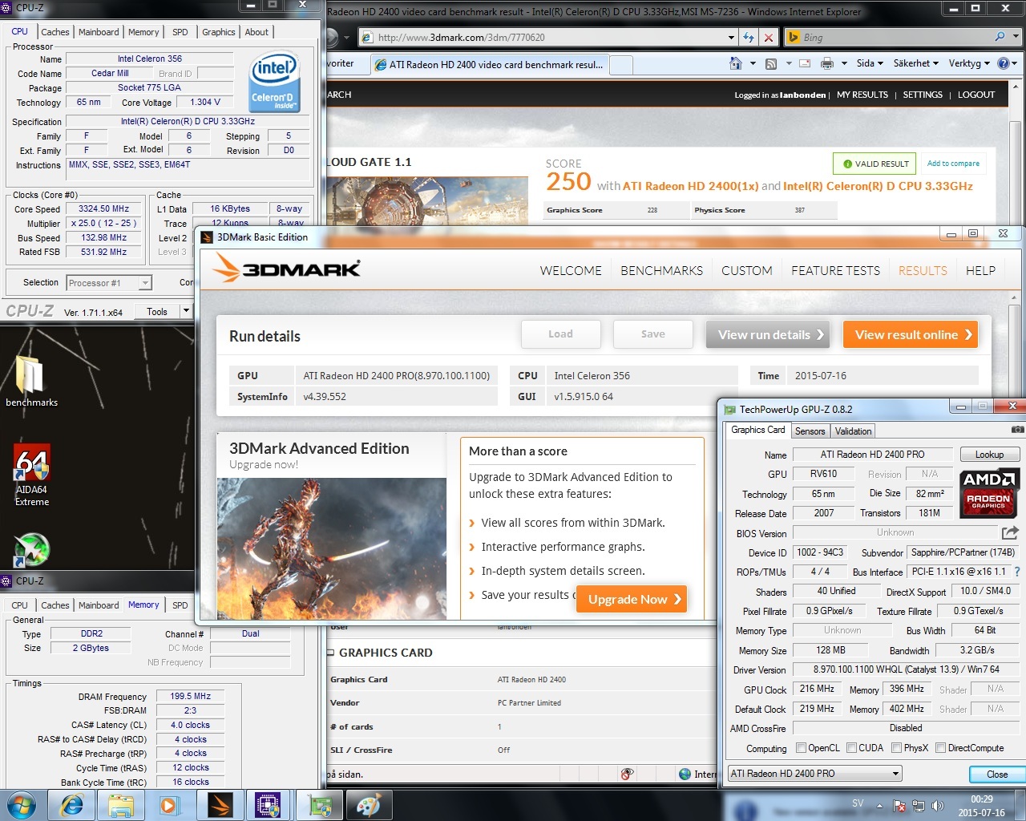Switch to Sensors tab in GPU-Z
The image size is (1026, 821).
click(810, 431)
